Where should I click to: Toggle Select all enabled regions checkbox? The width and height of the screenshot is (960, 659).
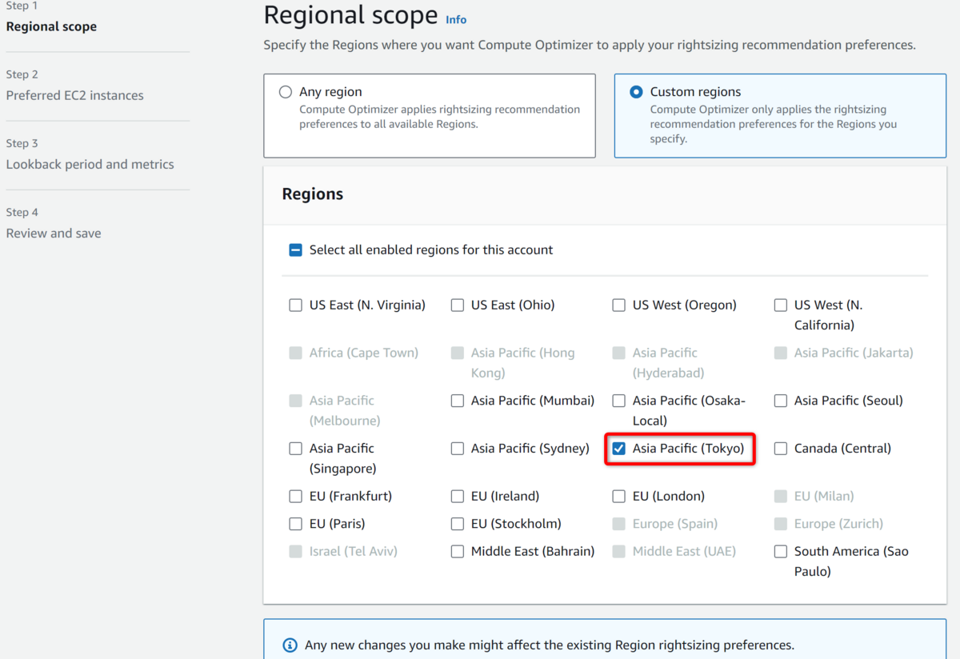[x=295, y=250]
